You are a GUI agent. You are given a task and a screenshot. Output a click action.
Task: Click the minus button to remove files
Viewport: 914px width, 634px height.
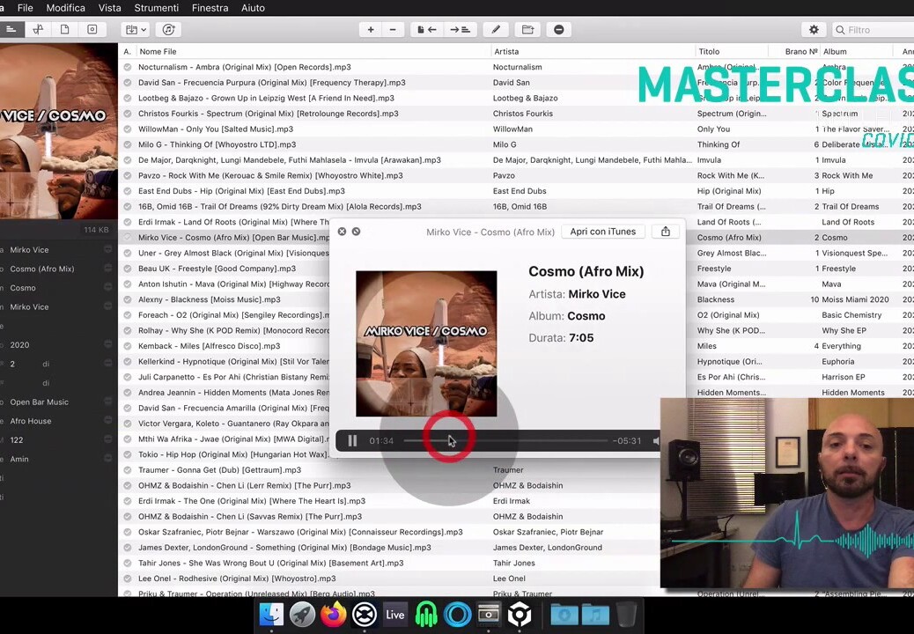coord(393,29)
